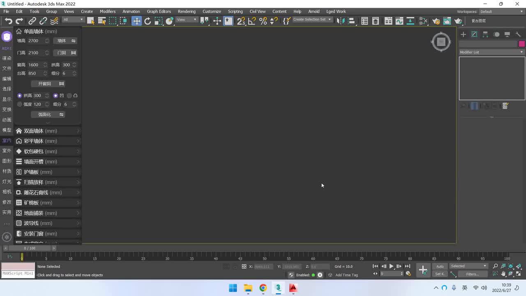Choose the Bind to Space Warp tool
526x296 pixels.
[54, 21]
